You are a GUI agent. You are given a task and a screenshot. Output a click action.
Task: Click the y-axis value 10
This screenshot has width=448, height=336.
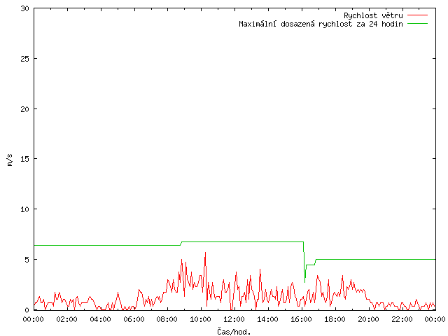point(25,209)
